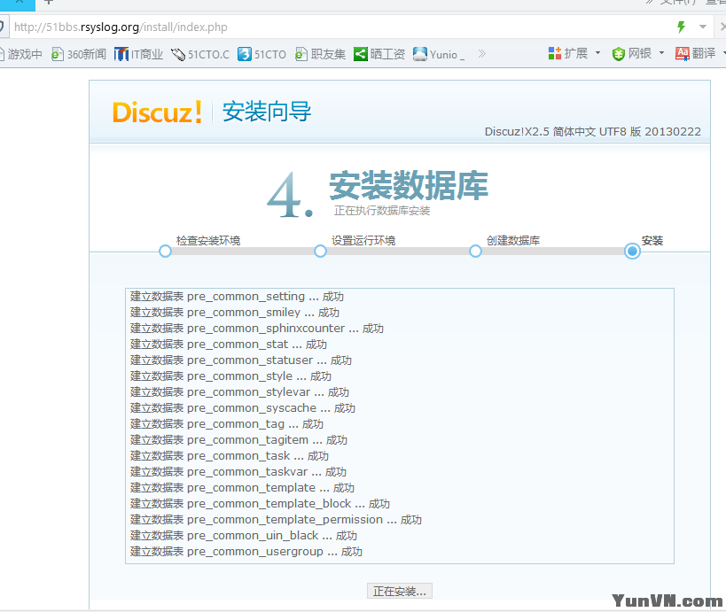Click the 360新闻 page icon

click(58, 54)
